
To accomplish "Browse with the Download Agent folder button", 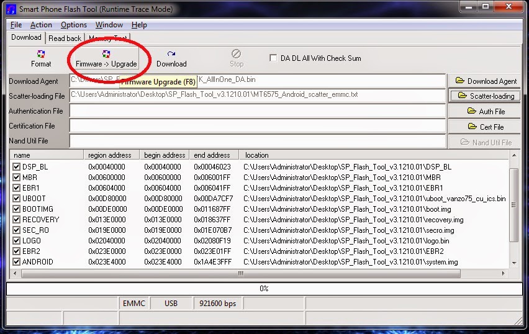I will (484, 81).
